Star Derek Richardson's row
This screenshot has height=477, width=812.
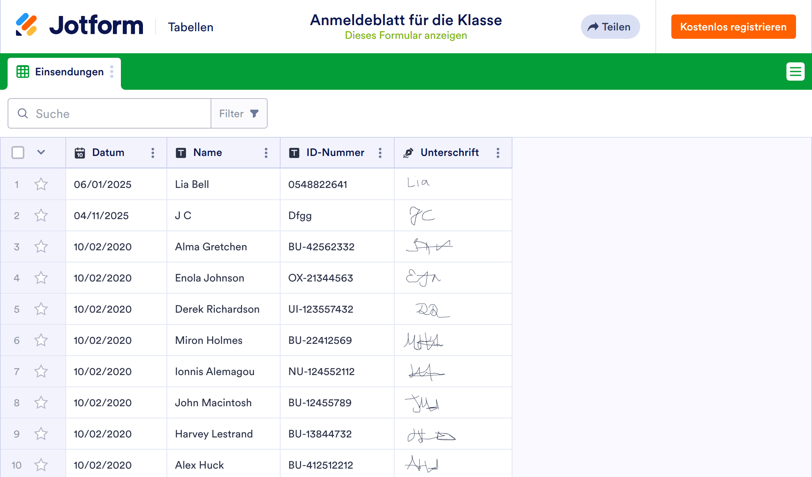point(41,309)
